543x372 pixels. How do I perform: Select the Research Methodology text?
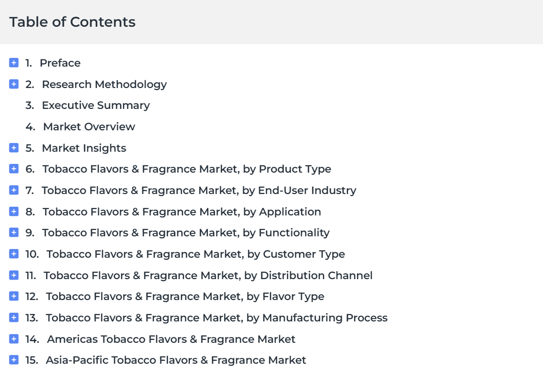104,85
